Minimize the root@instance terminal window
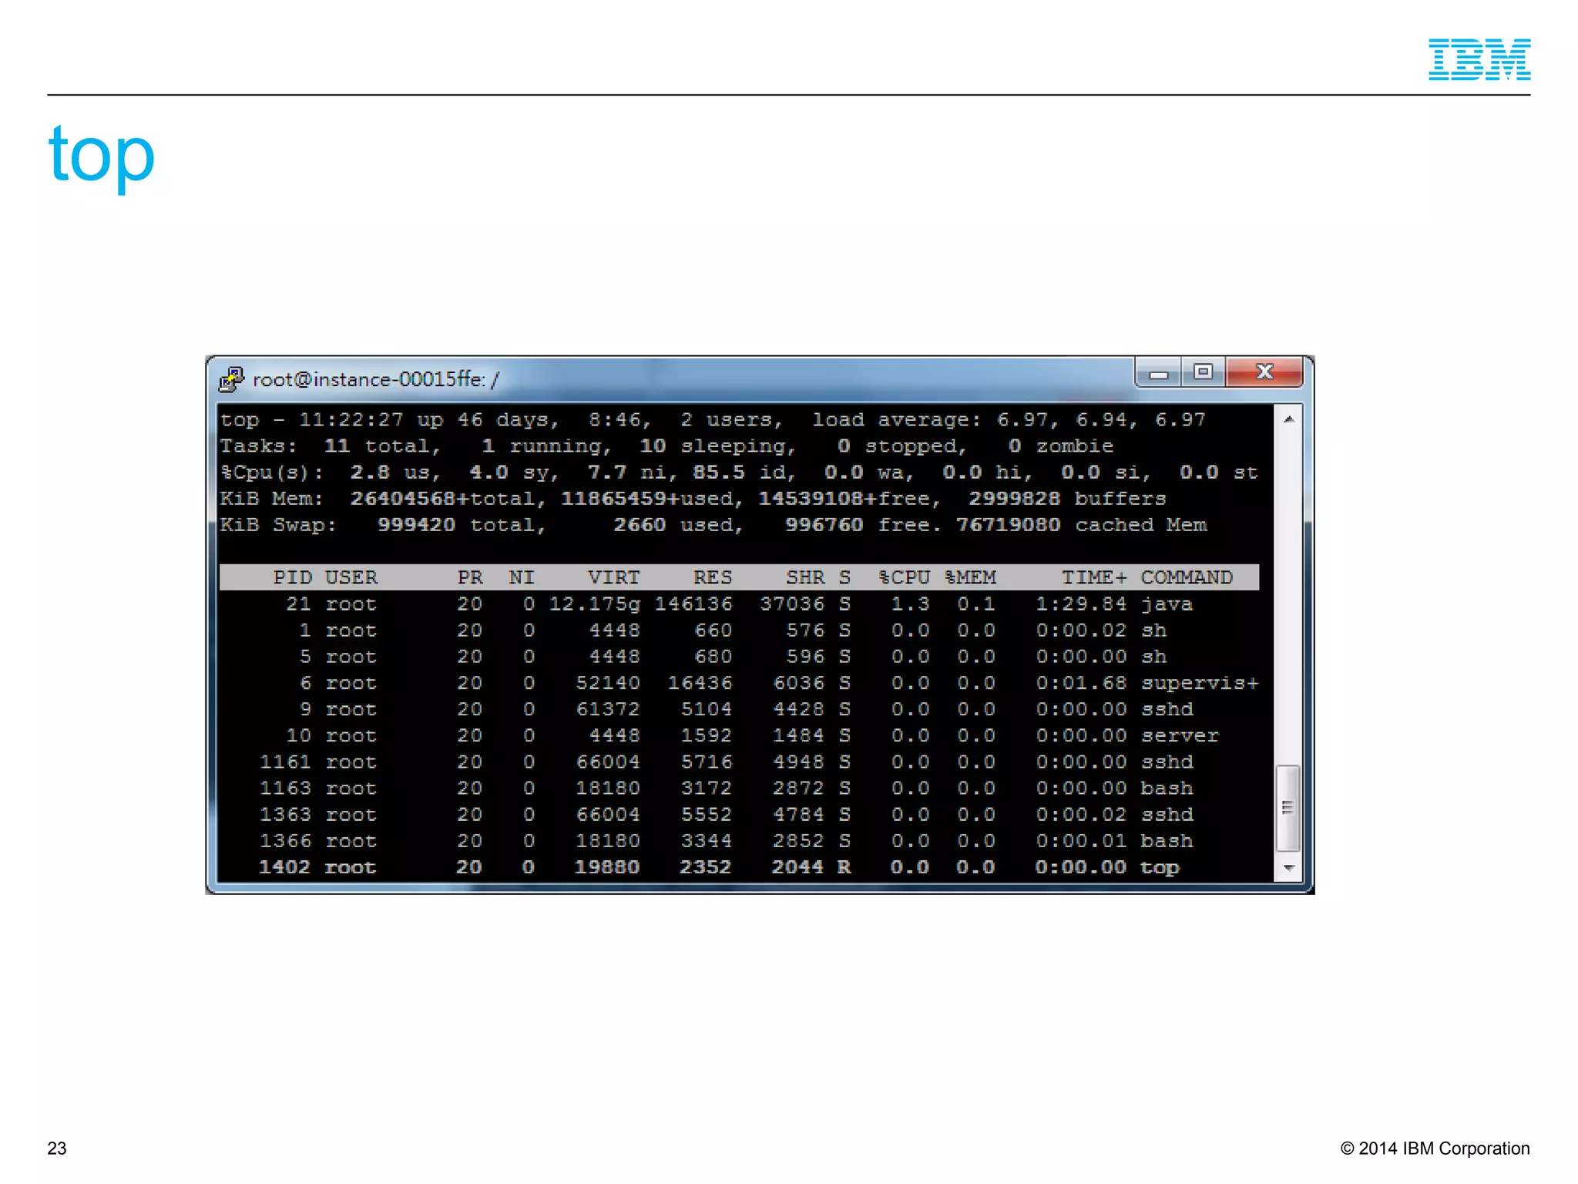 1159,372
